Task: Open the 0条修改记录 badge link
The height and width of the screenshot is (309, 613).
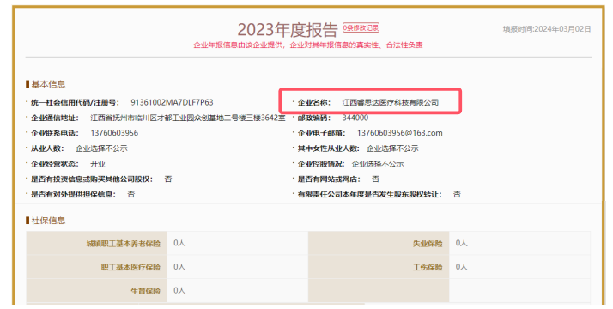Action: (361, 27)
